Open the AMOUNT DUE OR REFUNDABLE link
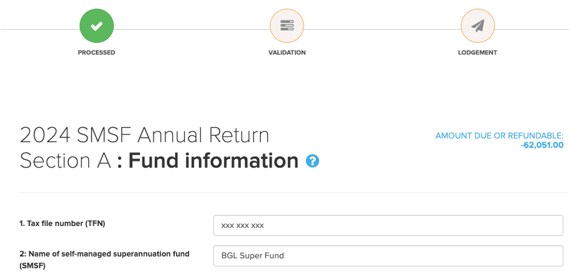 click(499, 136)
